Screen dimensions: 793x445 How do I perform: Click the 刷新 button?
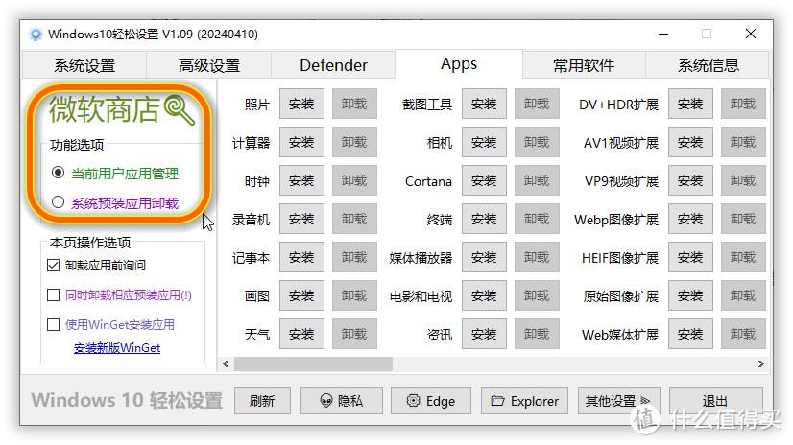point(262,401)
